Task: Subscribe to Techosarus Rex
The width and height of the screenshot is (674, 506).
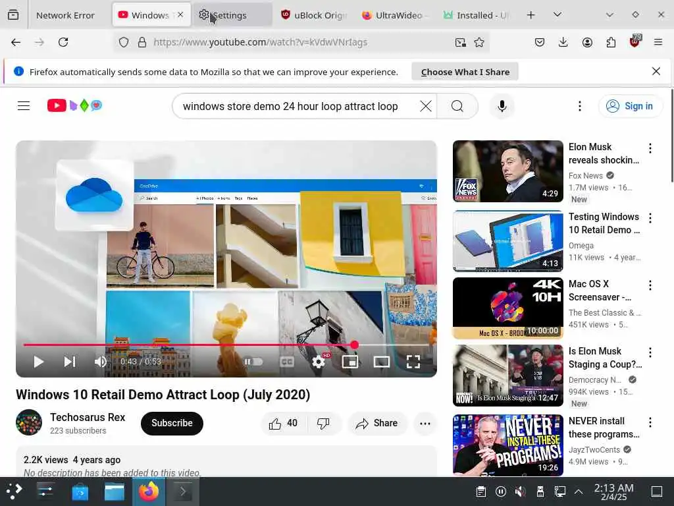Action: (172, 424)
